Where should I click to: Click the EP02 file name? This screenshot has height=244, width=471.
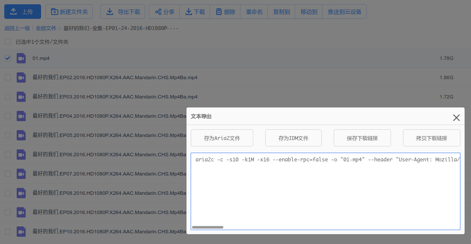pos(115,77)
